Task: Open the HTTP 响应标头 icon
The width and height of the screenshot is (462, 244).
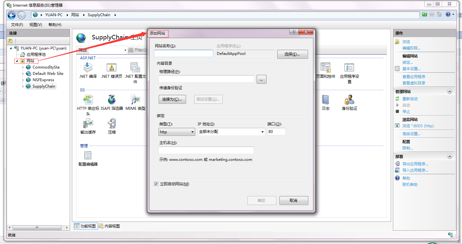Action: pyautogui.click(x=88, y=100)
